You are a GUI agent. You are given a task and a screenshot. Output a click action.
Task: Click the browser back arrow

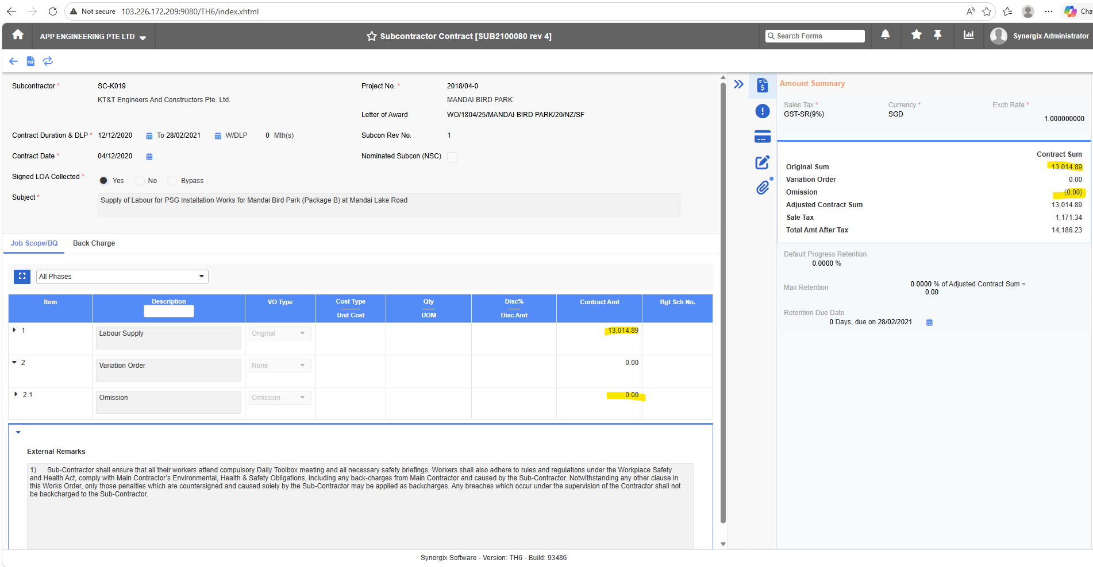click(x=11, y=11)
